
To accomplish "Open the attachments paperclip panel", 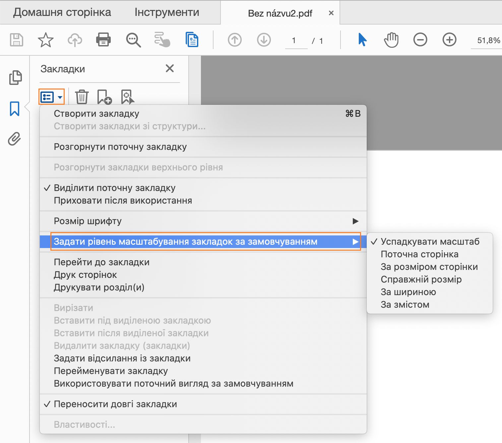I will click(x=14, y=139).
